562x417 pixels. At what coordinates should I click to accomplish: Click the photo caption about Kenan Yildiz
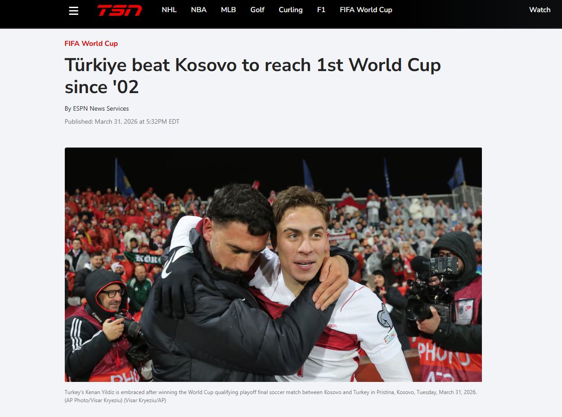[270, 396]
